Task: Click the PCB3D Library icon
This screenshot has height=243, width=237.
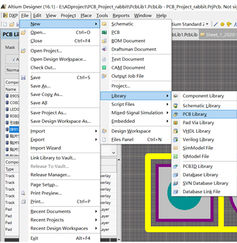Action: pyautogui.click(x=176, y=166)
